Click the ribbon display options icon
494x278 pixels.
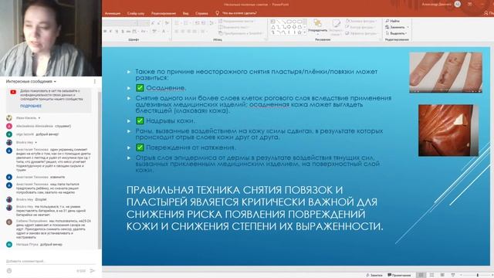click(470, 4)
